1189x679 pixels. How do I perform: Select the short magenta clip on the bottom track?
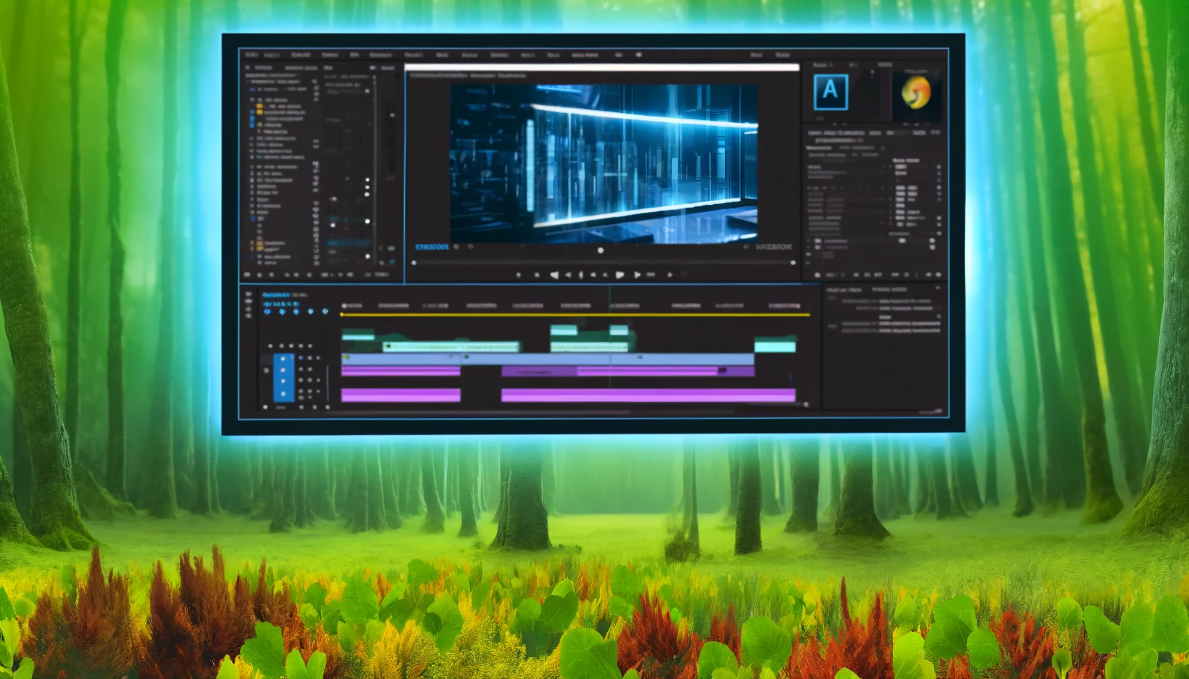point(401,396)
